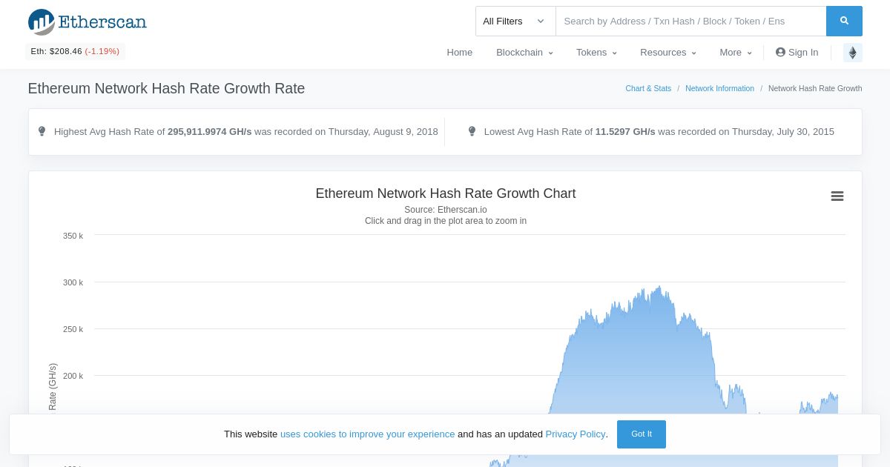Image resolution: width=890 pixels, height=467 pixels.
Task: Click the Ethereum diamond network icon
Action: pos(853,53)
